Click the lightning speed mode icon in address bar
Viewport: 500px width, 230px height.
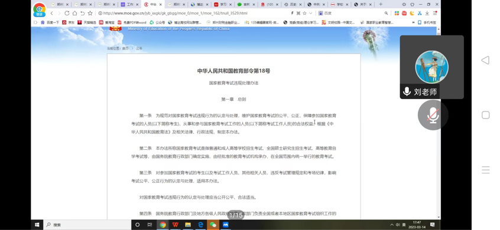coord(292,14)
